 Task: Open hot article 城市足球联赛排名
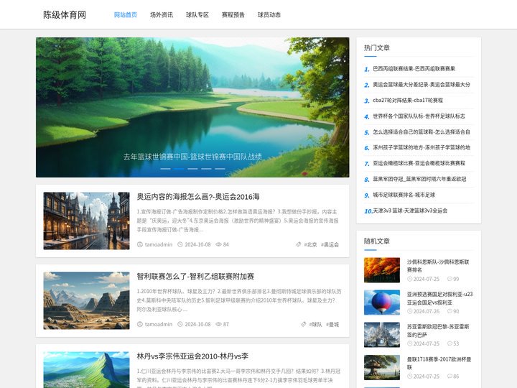pos(404,195)
